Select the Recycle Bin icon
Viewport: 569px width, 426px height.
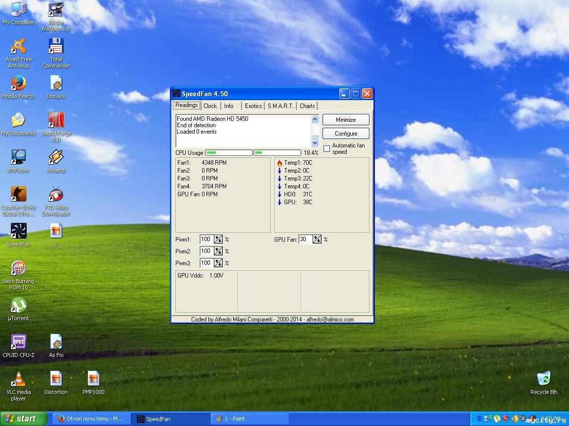[x=543, y=379]
